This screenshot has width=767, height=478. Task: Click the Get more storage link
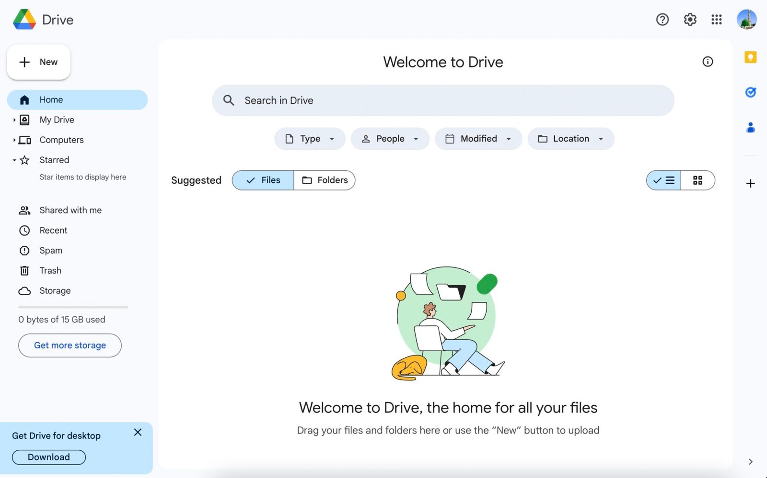click(x=70, y=345)
